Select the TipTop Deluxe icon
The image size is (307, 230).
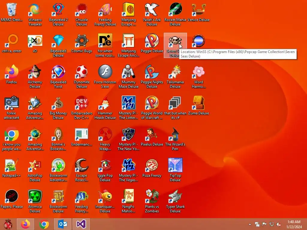coord(175,165)
